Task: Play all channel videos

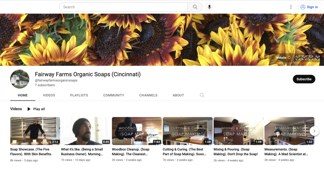Action: point(36,109)
